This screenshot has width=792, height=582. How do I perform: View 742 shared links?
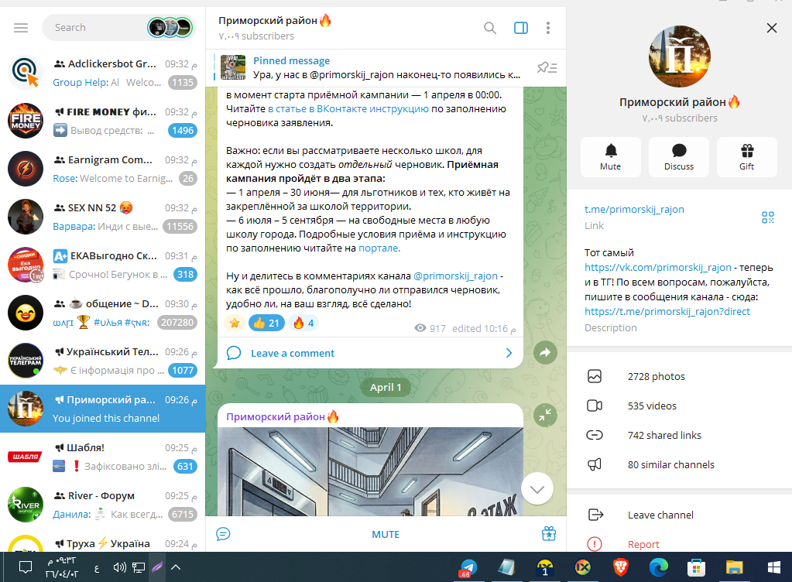coord(680,435)
